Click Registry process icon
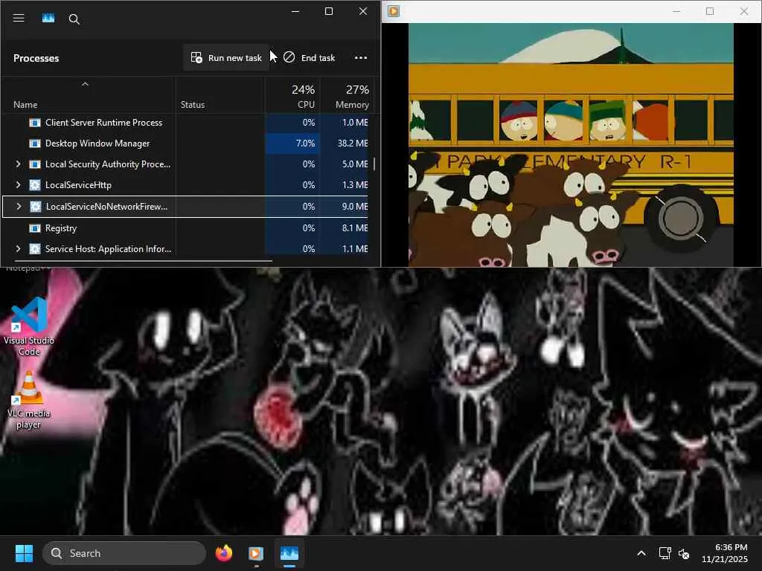762x571 pixels. 35,228
